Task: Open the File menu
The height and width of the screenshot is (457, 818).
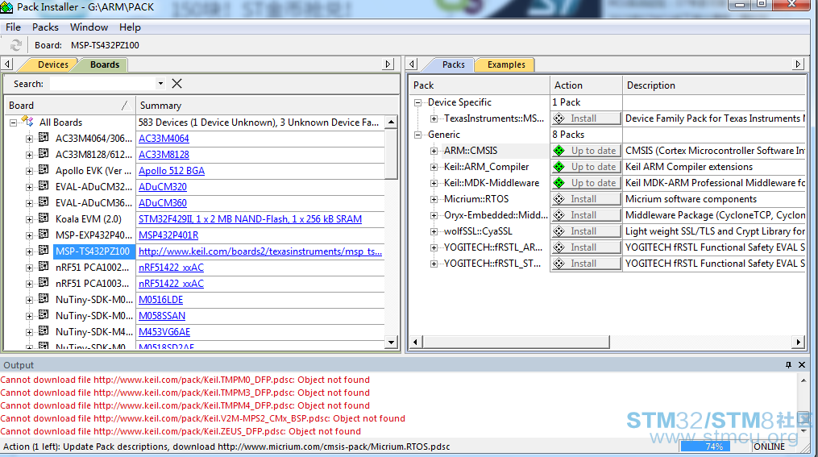Action: [x=13, y=27]
